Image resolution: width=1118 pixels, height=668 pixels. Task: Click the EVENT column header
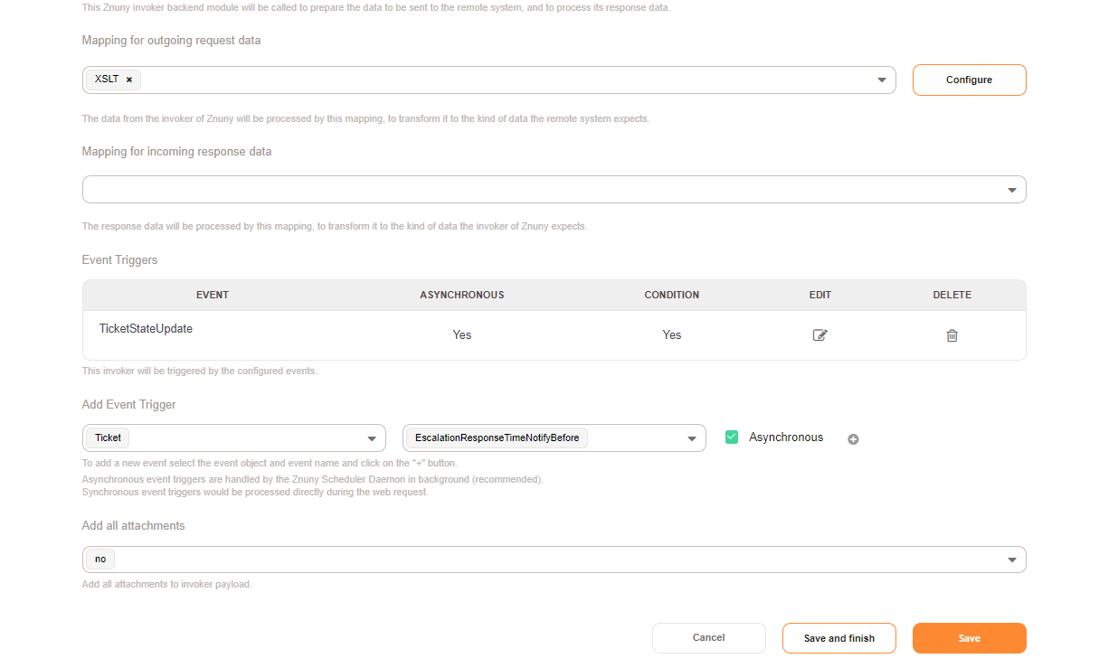coord(213,295)
